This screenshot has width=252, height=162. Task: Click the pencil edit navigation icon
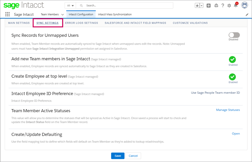click(247, 15)
